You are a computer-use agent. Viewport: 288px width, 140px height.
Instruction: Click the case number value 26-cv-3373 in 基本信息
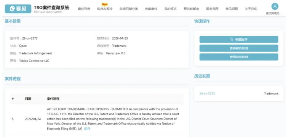point(30,38)
